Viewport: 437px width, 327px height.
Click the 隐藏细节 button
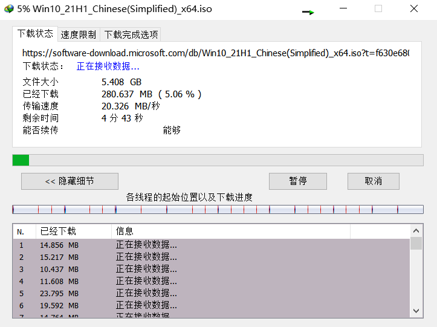(70, 181)
